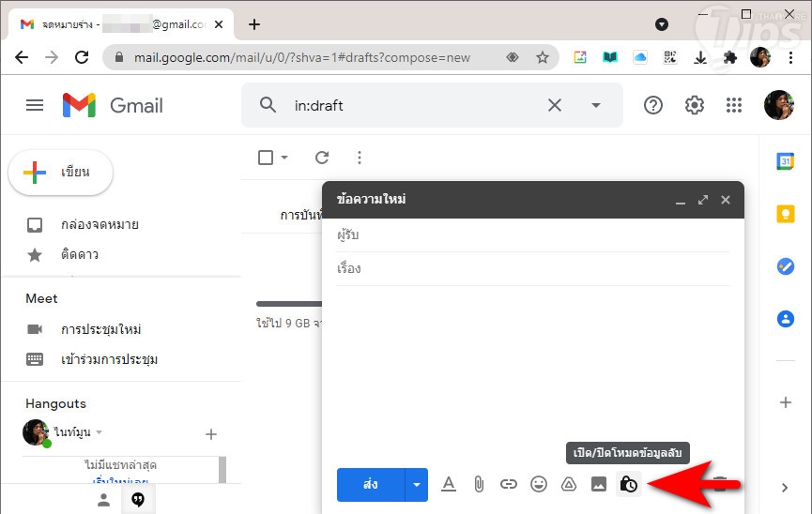Click the Gmail logo
Viewport: 812px width, 514px height.
coord(113,106)
